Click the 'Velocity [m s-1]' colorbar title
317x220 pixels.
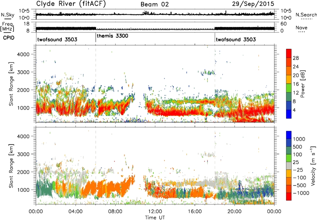[313, 166]
